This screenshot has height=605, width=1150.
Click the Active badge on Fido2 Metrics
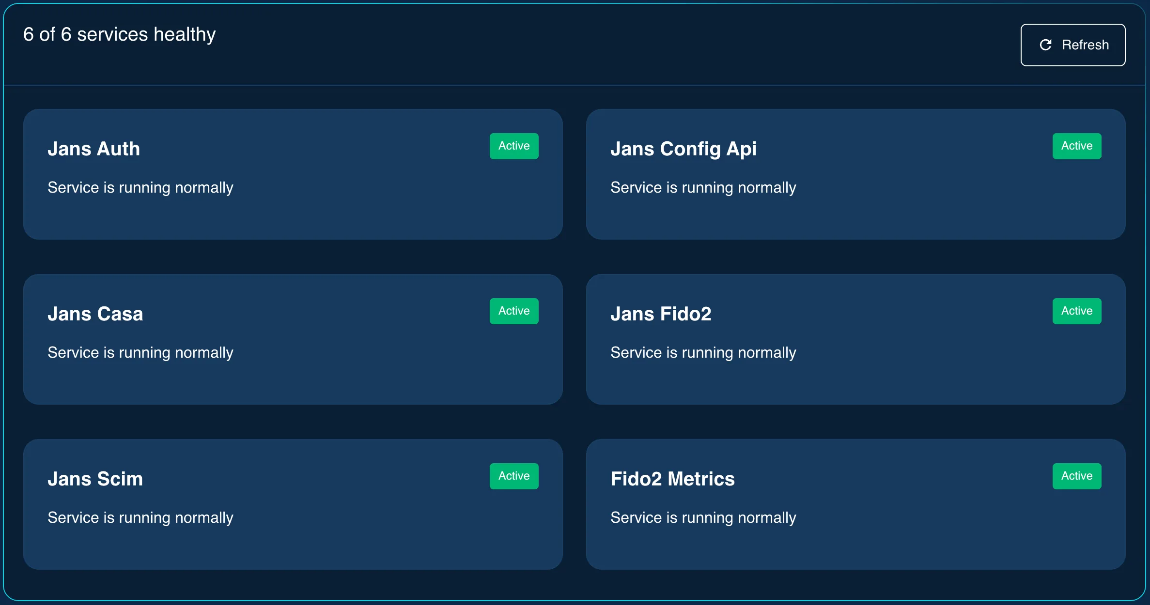tap(1076, 476)
